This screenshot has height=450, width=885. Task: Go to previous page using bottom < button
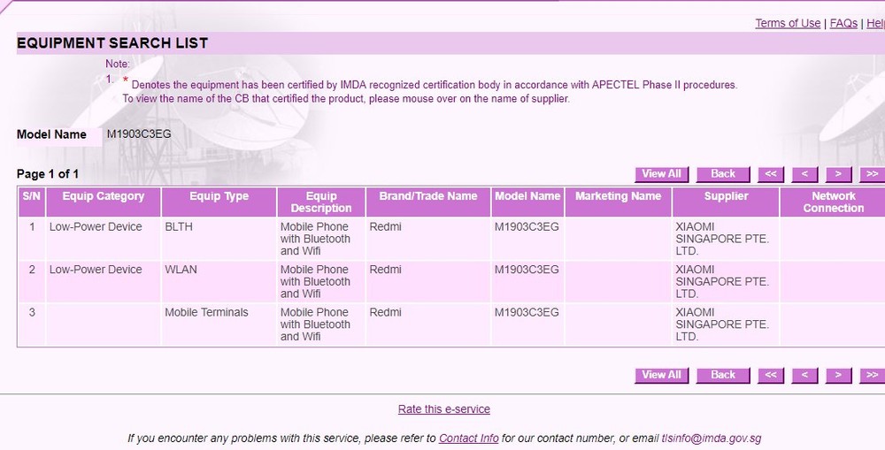click(804, 375)
